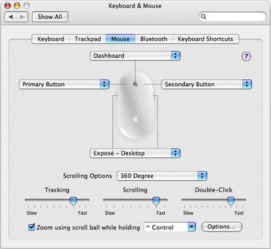Viewport: 271px width, 249px height.
Task: Open the Secondary Button dropdown
Action: point(206,85)
